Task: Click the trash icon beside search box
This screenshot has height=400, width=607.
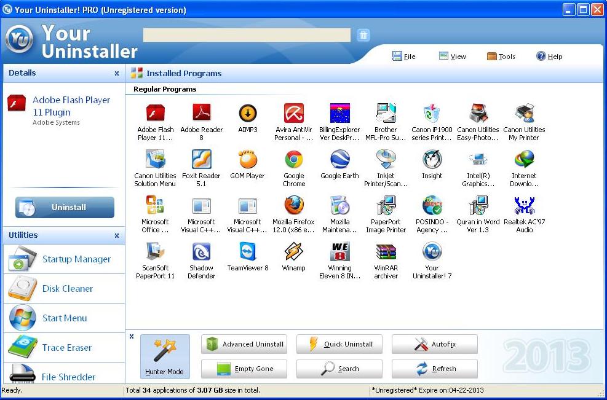Action: (x=363, y=35)
